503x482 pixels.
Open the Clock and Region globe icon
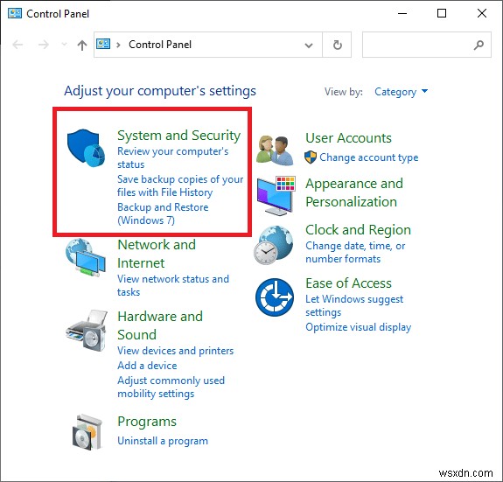coord(274,245)
